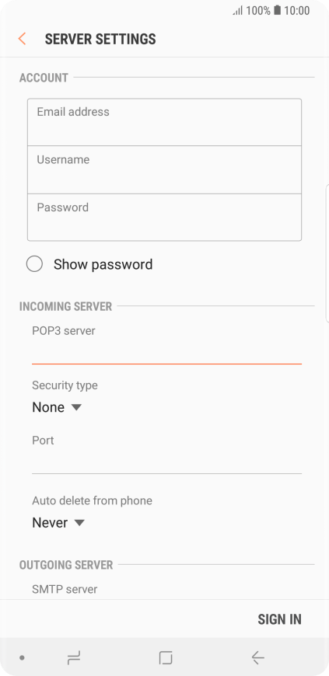Tap the battery icon in status bar
This screenshot has width=329, height=676.
(x=277, y=10)
